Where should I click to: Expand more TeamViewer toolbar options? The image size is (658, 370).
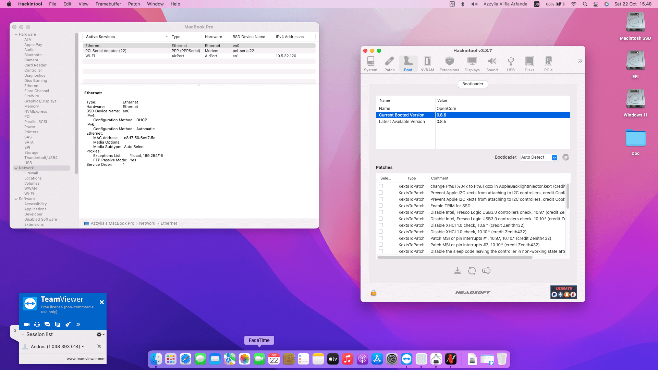click(x=78, y=324)
